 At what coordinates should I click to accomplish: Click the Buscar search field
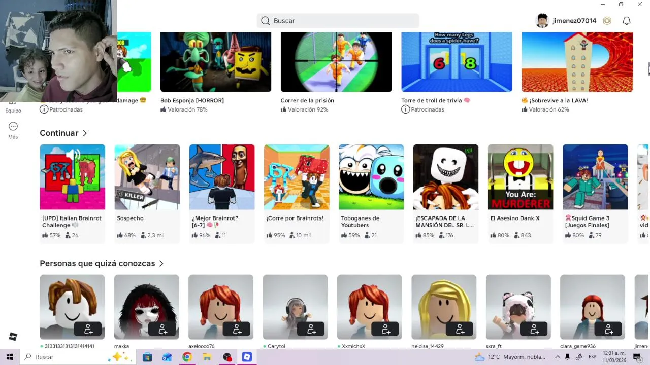tap(338, 21)
